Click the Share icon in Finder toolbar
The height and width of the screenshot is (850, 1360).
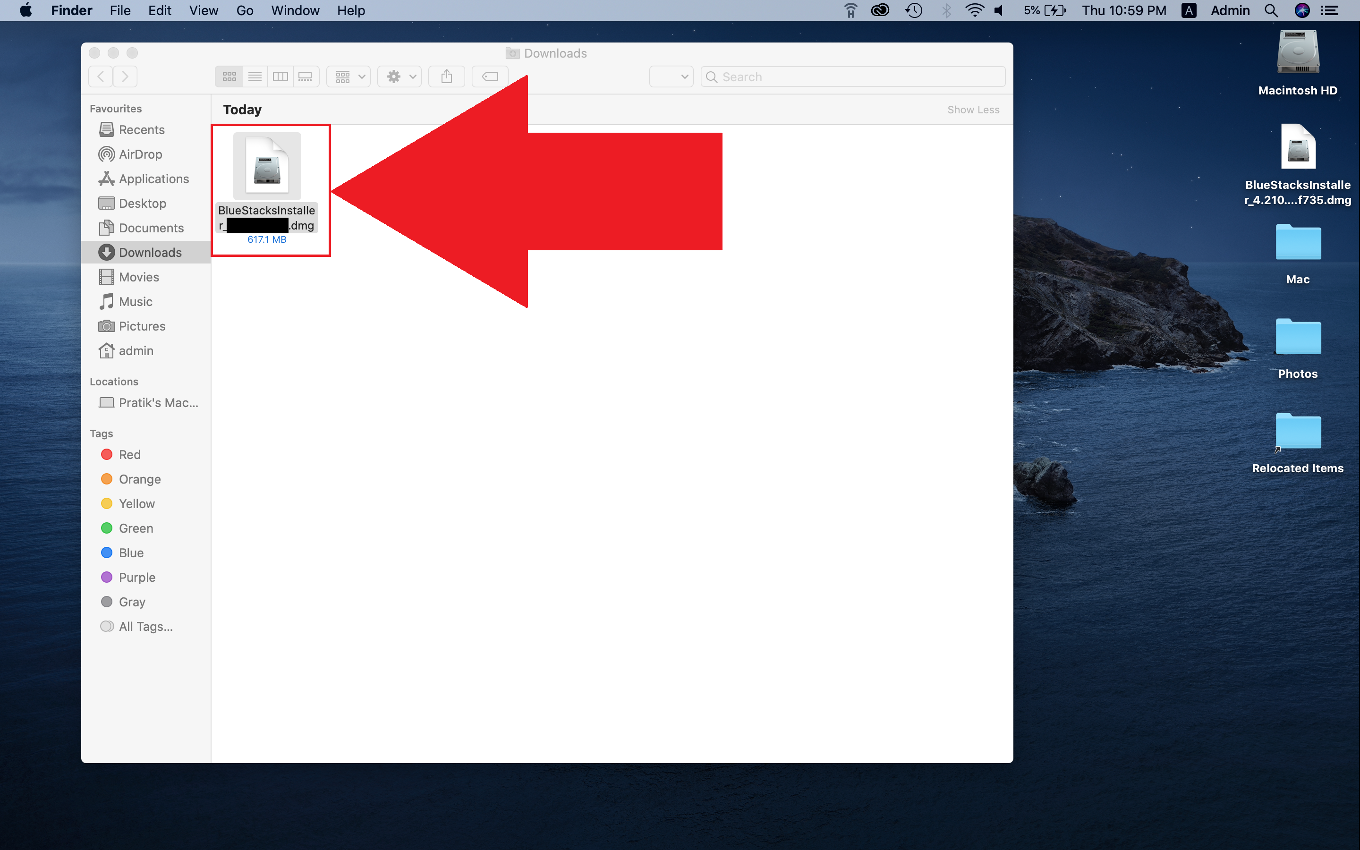[445, 76]
